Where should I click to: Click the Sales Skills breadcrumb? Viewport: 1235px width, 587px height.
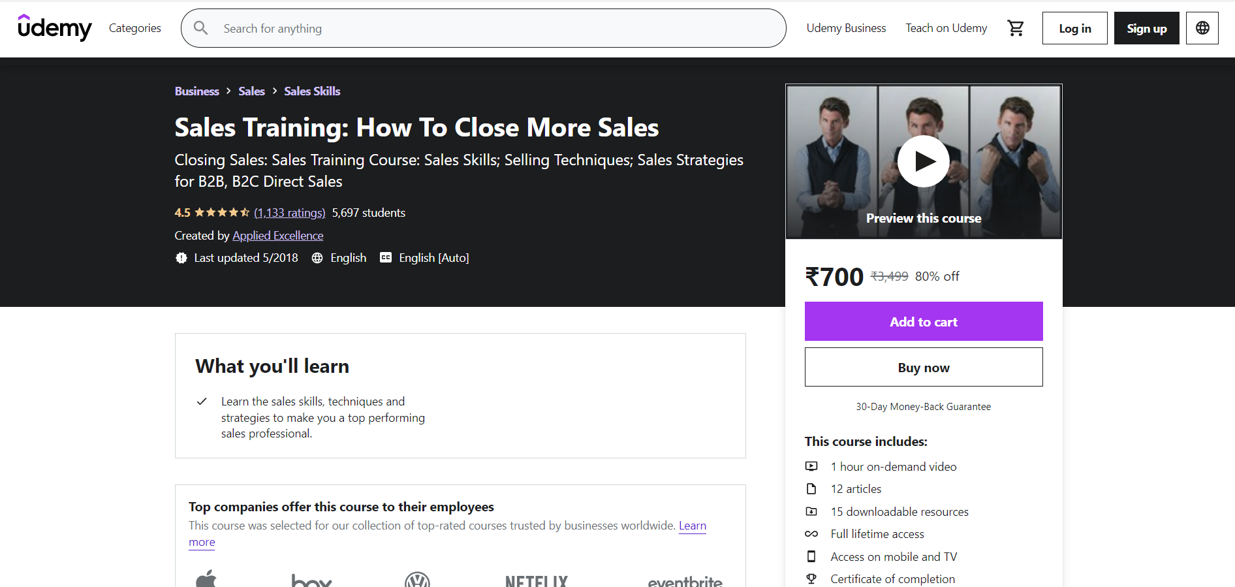click(x=311, y=91)
